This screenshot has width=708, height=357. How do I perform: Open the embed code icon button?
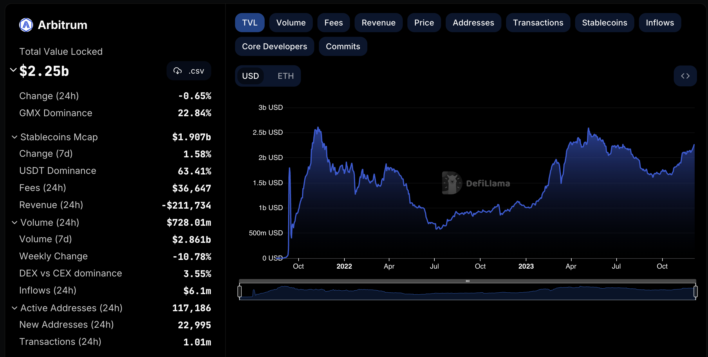[685, 76]
